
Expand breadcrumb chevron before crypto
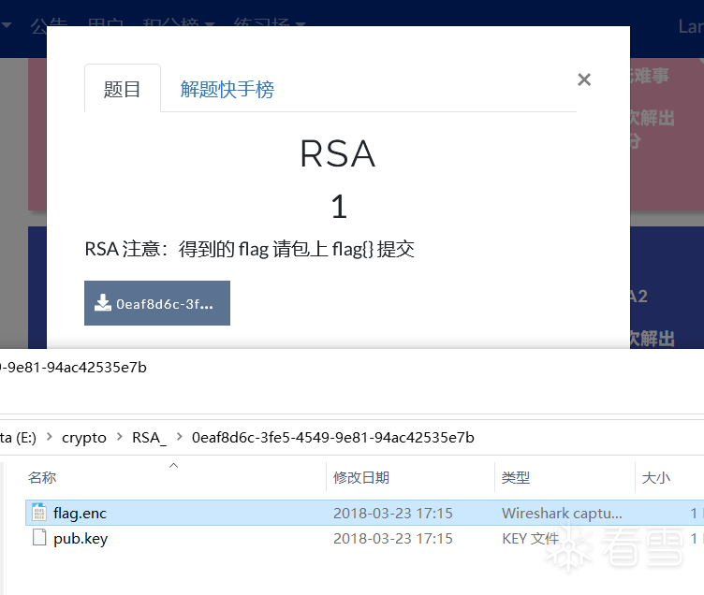[x=50, y=437]
